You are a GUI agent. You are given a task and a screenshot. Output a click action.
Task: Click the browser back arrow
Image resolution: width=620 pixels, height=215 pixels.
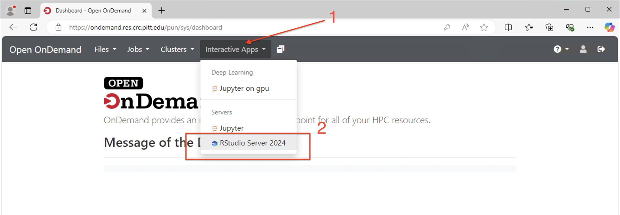[x=13, y=27]
